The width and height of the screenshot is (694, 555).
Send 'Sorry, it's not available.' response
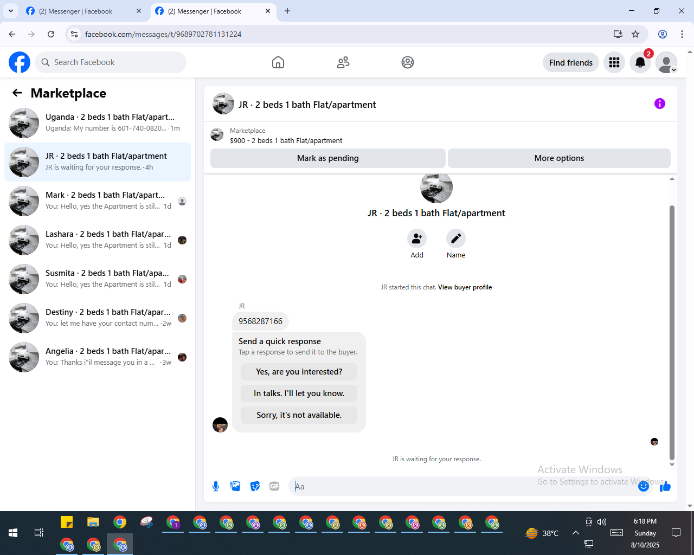(x=299, y=415)
